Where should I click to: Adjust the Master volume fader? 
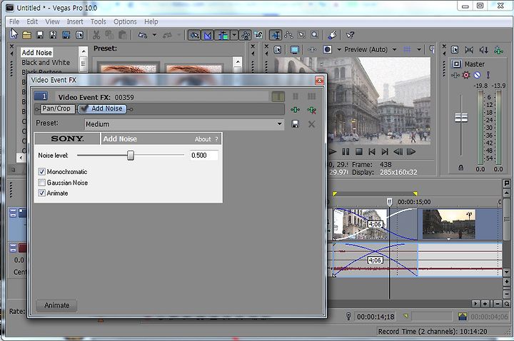[461, 118]
